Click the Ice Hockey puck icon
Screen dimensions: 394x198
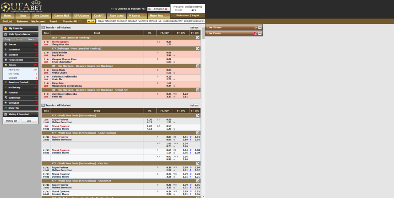tap(6, 87)
